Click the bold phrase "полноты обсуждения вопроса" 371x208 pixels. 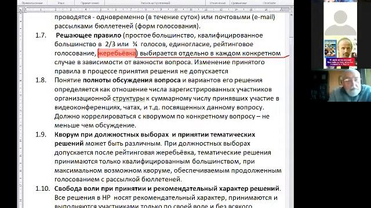click(132, 80)
